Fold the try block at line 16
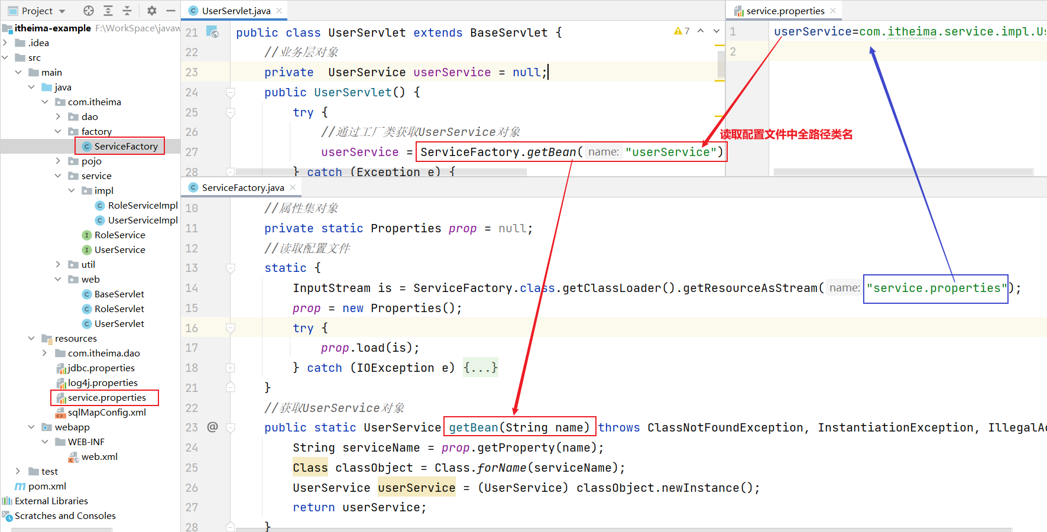The width and height of the screenshot is (1047, 532). click(231, 328)
